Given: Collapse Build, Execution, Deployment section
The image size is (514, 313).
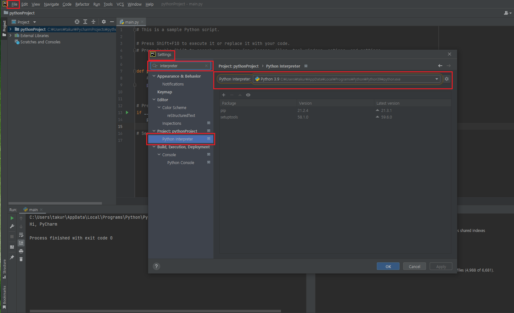Looking at the screenshot, I should point(154,147).
